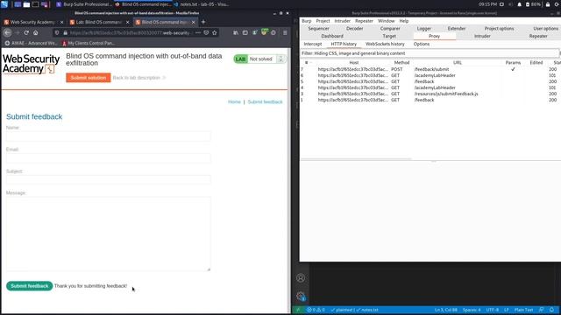Go to Firefox home page icon
Image resolution: width=561 pixels, height=315 pixels.
(35, 32)
